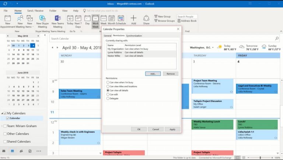
Task: Select Nestor Wilke in sharing list
Action: (141, 56)
